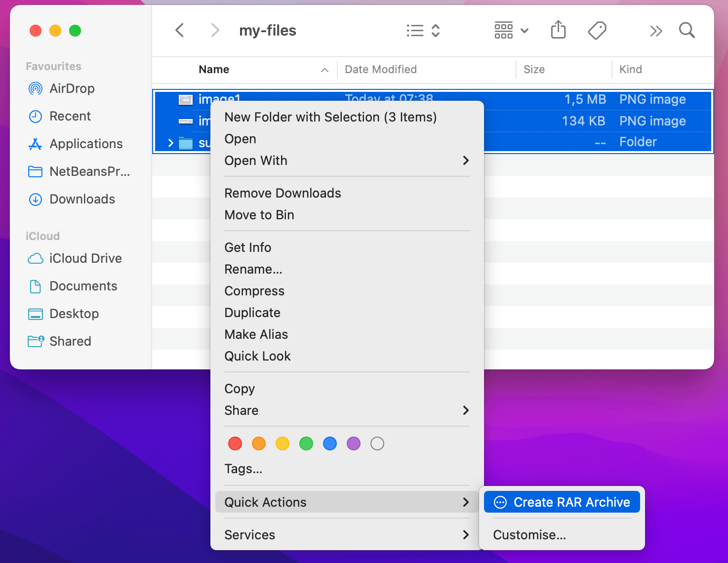Image resolution: width=728 pixels, height=563 pixels.
Task: Select Compress from the context menu
Action: tap(254, 291)
